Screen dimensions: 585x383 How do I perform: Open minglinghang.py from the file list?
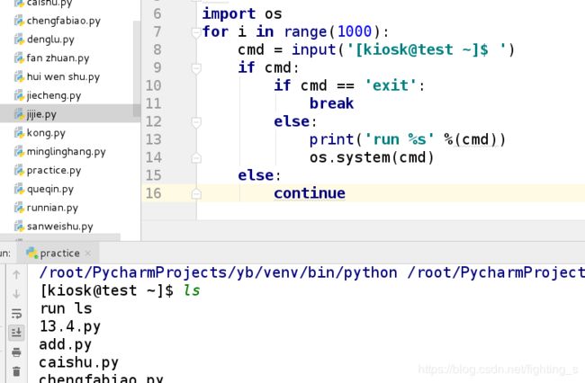(66, 152)
